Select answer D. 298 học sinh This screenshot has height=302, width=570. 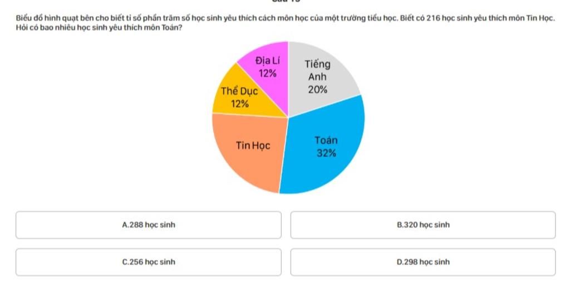click(x=423, y=262)
